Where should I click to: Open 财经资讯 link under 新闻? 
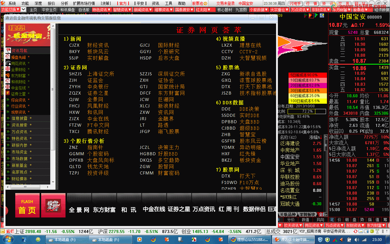coord(98,45)
